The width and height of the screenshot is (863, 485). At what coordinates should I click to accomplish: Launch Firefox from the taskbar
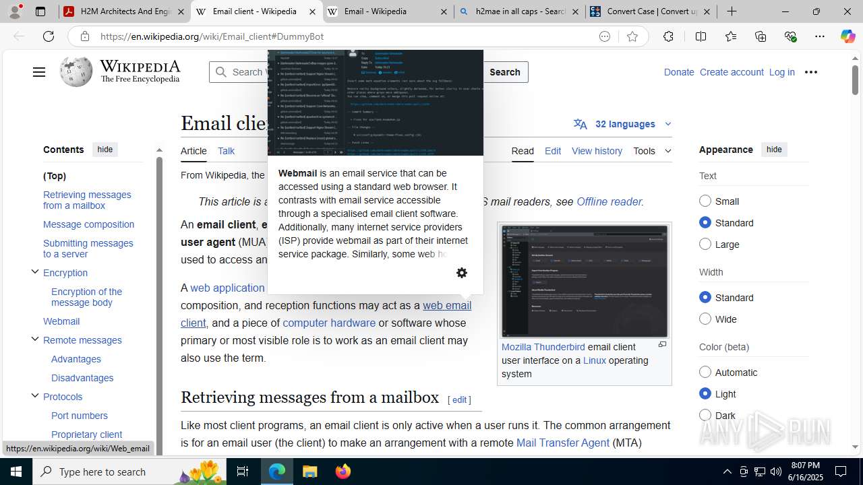click(343, 472)
